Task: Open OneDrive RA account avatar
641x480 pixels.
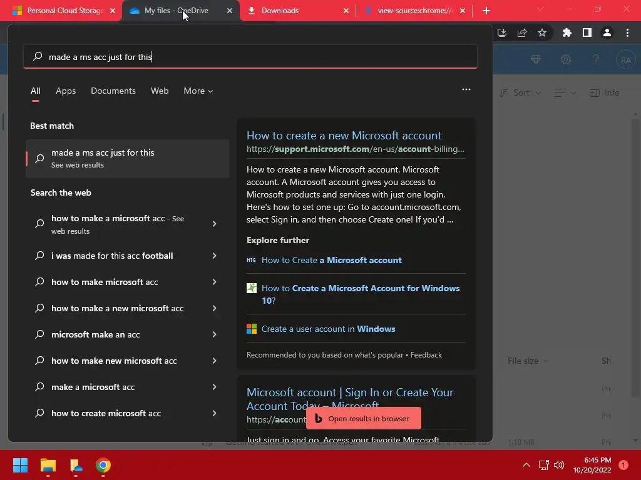Action: pyautogui.click(x=625, y=60)
